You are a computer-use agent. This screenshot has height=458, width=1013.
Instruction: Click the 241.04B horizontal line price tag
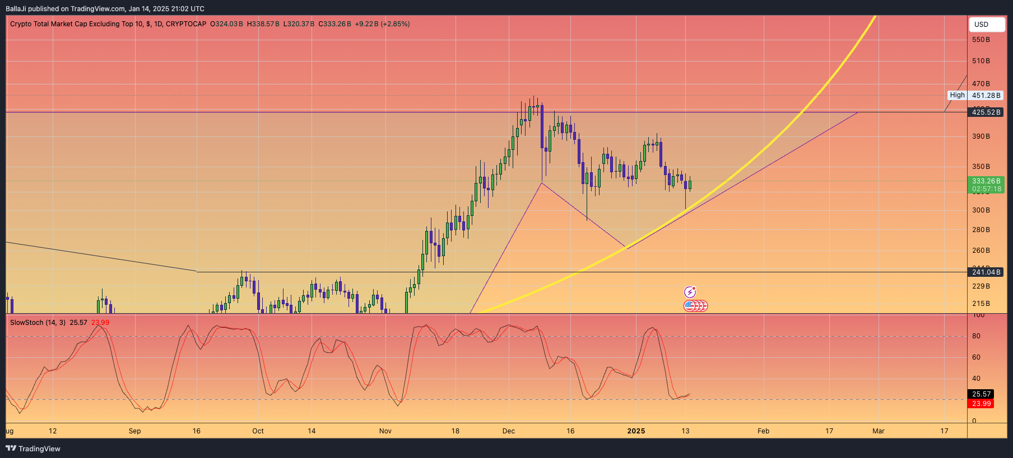986,272
